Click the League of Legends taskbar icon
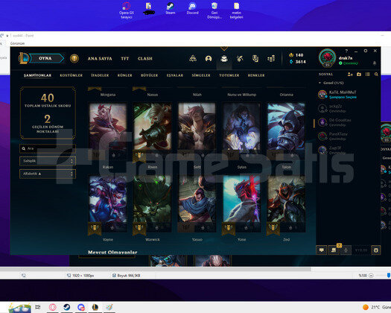Viewport: 391px width, 313px height. point(95,307)
